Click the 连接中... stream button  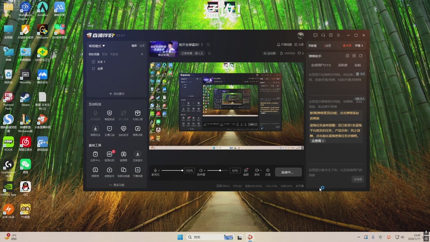point(288,172)
